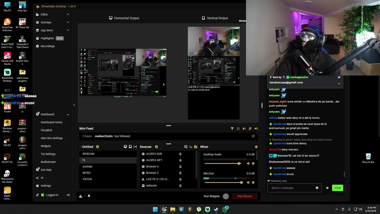380x214 pixels.
Task: Open Dashboard Home link
Action: coord(51,122)
